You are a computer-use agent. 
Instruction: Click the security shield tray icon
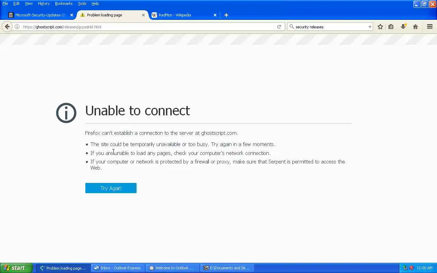(x=411, y=268)
